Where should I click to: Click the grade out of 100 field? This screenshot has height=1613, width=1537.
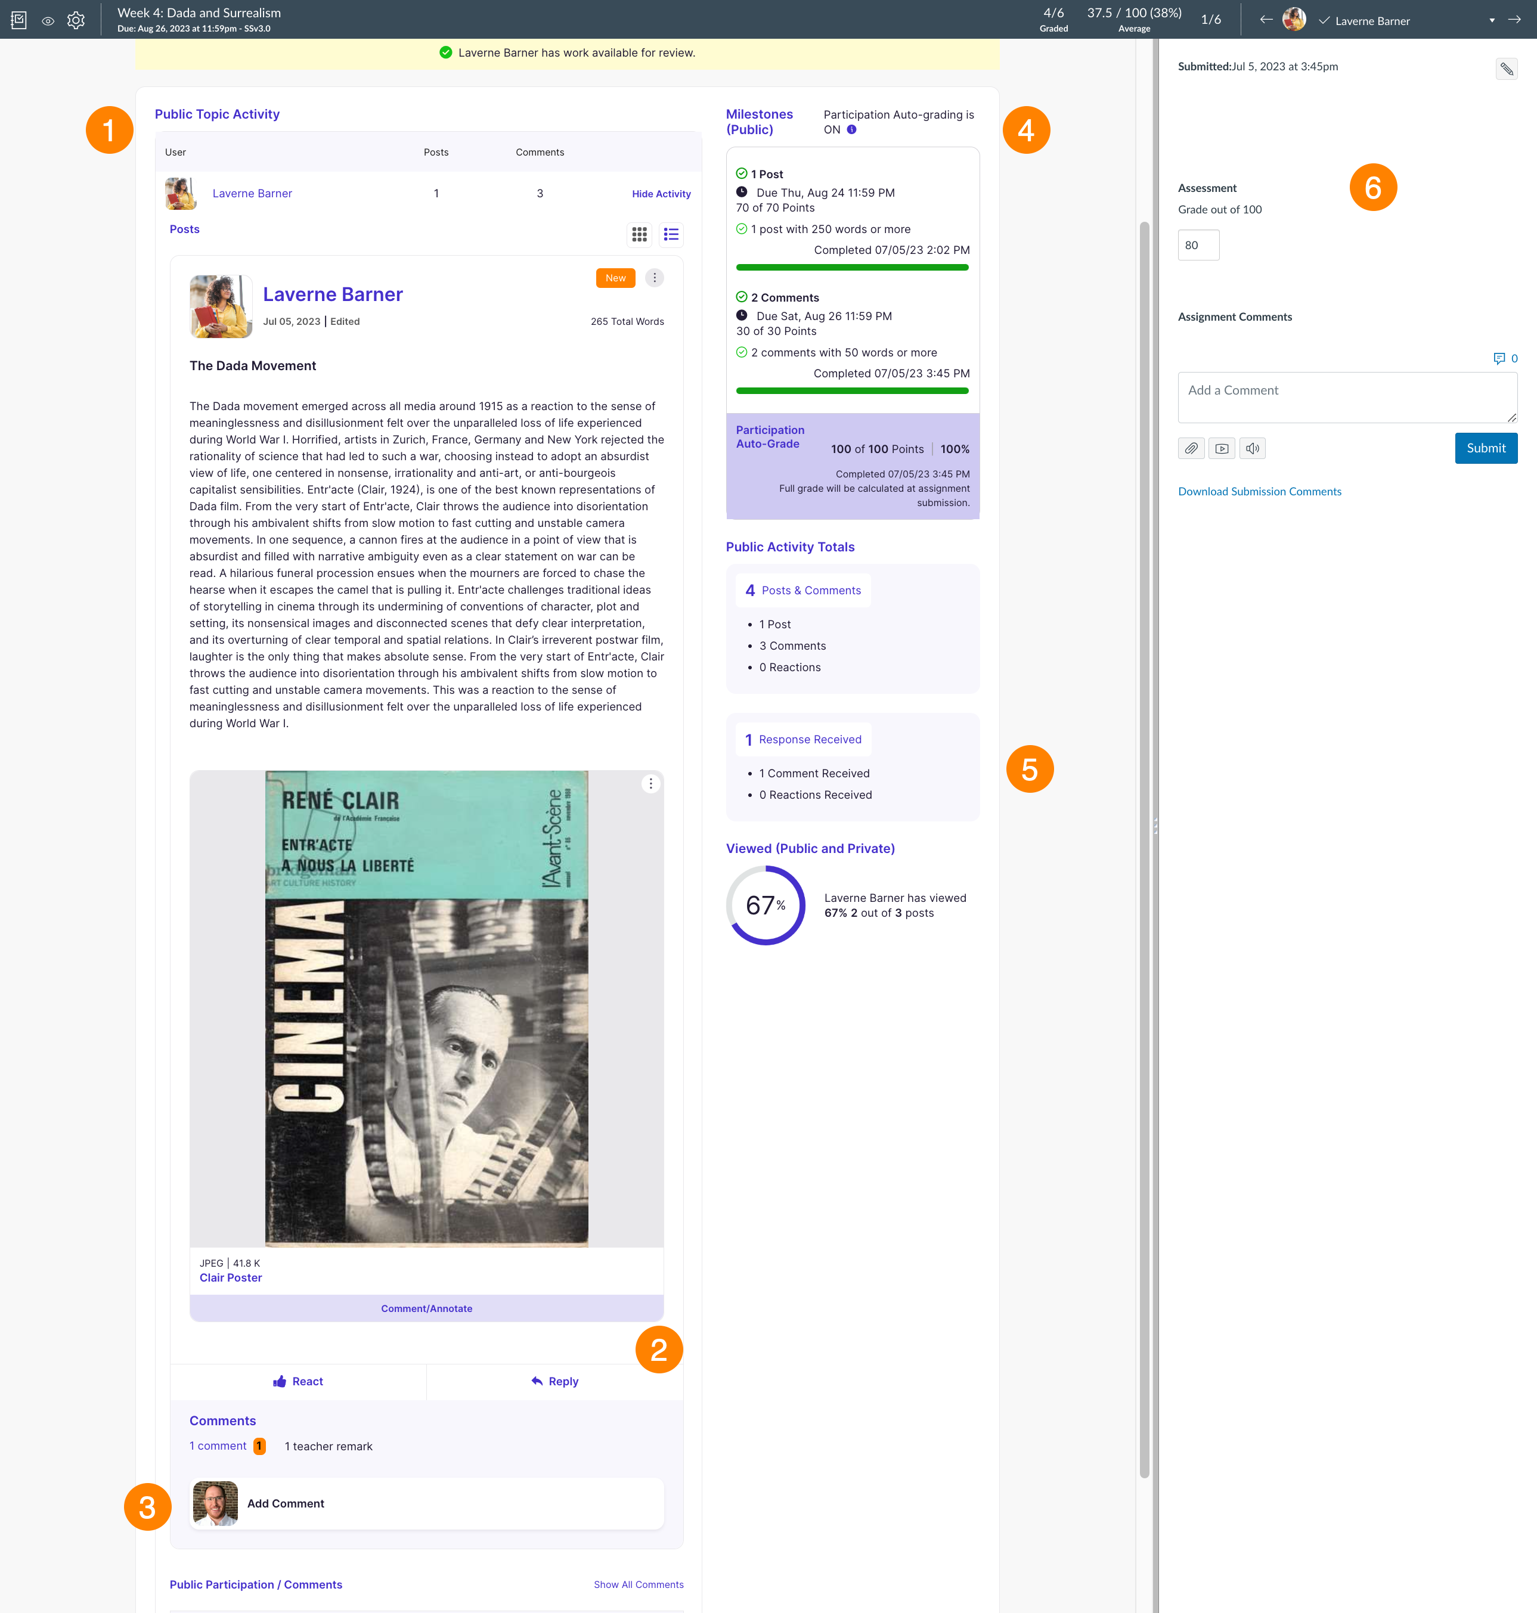pyautogui.click(x=1198, y=245)
